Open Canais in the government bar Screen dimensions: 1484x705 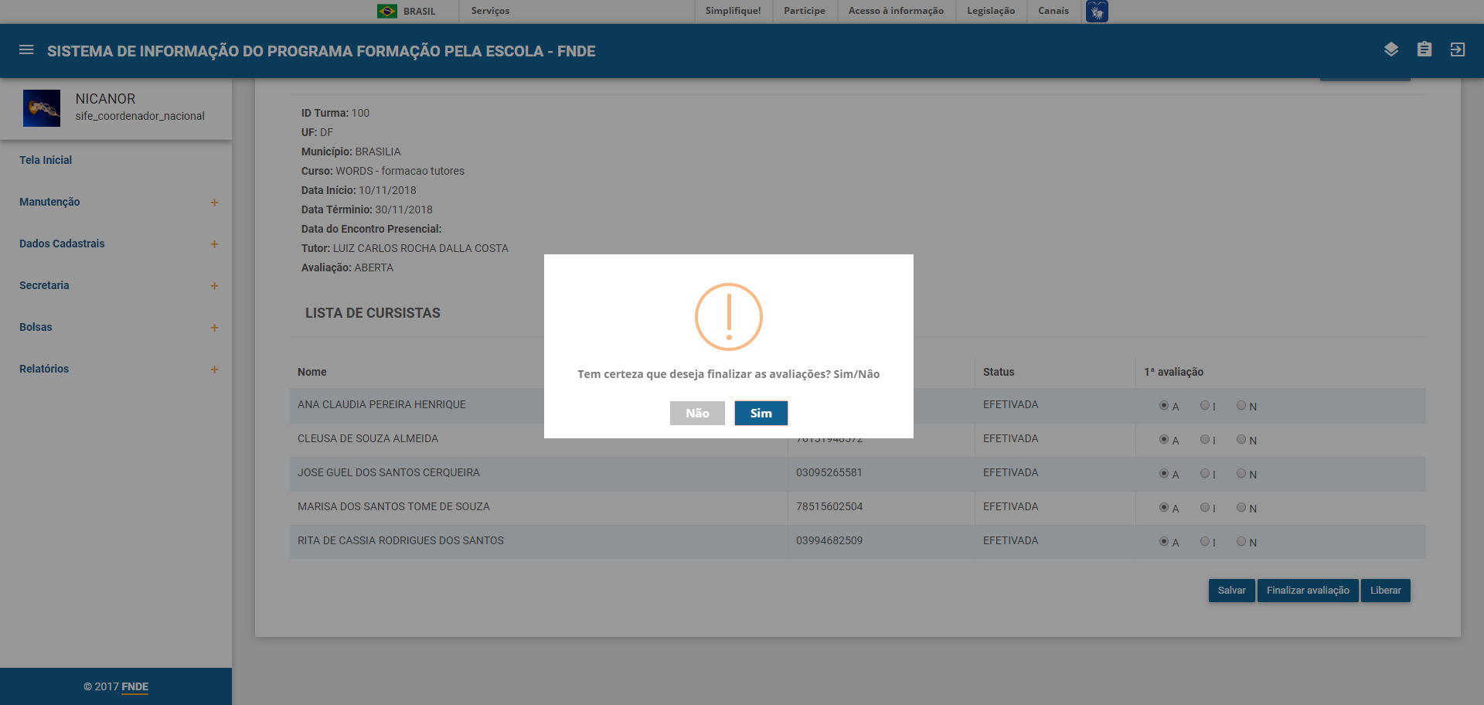click(x=1053, y=11)
